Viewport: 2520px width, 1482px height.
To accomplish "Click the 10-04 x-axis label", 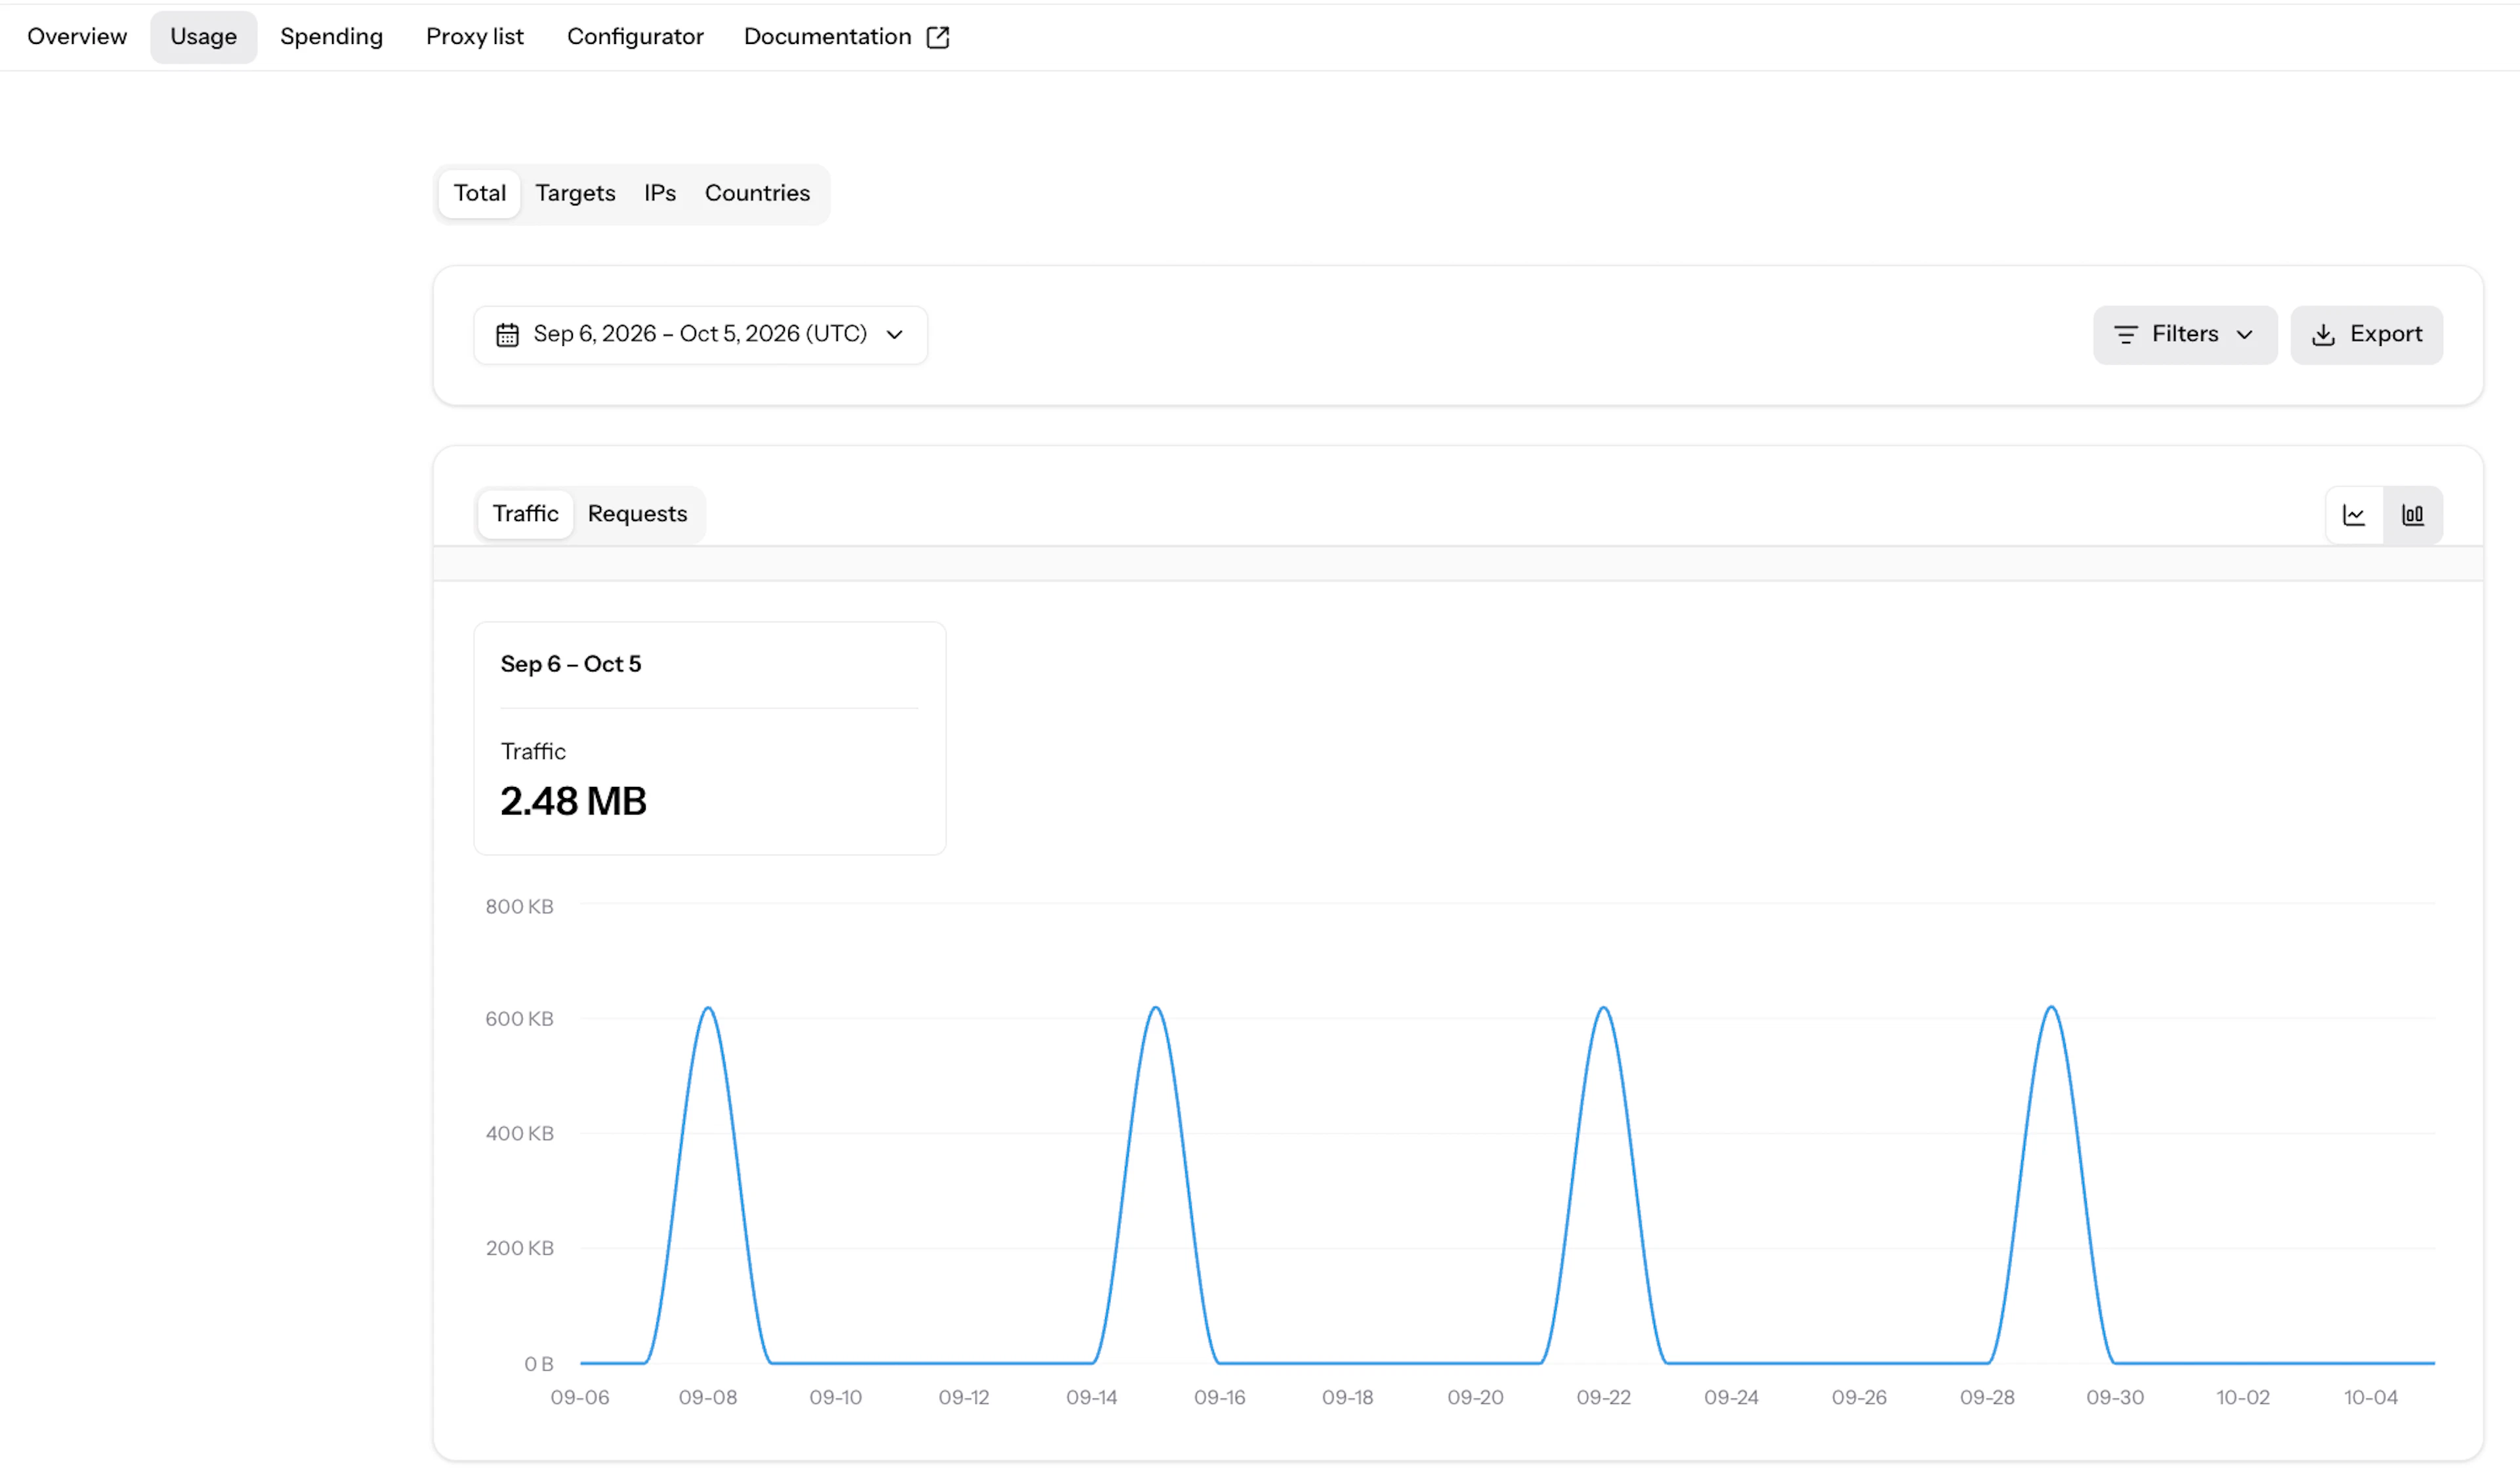I will (x=2370, y=1397).
